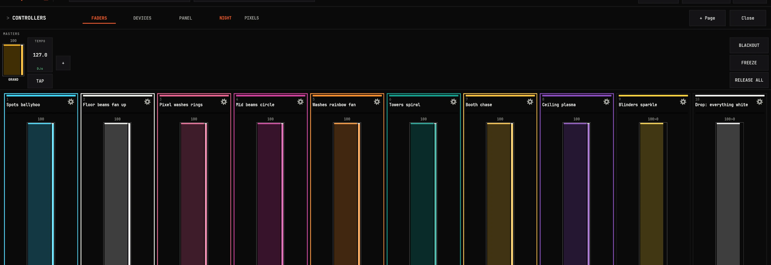Open settings gear for Drop: everything white
The image size is (771, 265).
760,102
